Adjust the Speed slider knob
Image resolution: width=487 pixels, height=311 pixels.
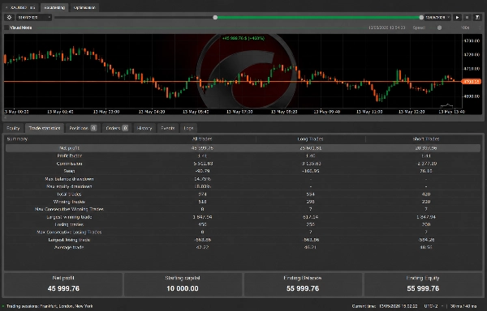pyautogui.click(x=439, y=28)
